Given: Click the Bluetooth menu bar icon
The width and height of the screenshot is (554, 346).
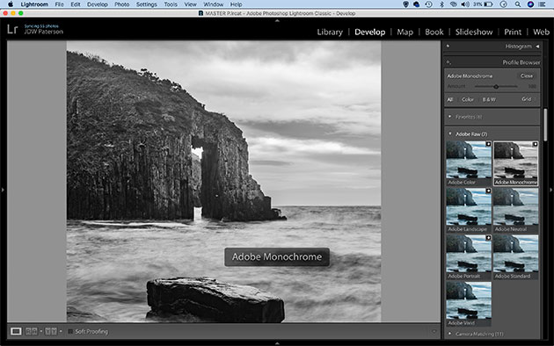Looking at the screenshot, I should click(441, 4).
